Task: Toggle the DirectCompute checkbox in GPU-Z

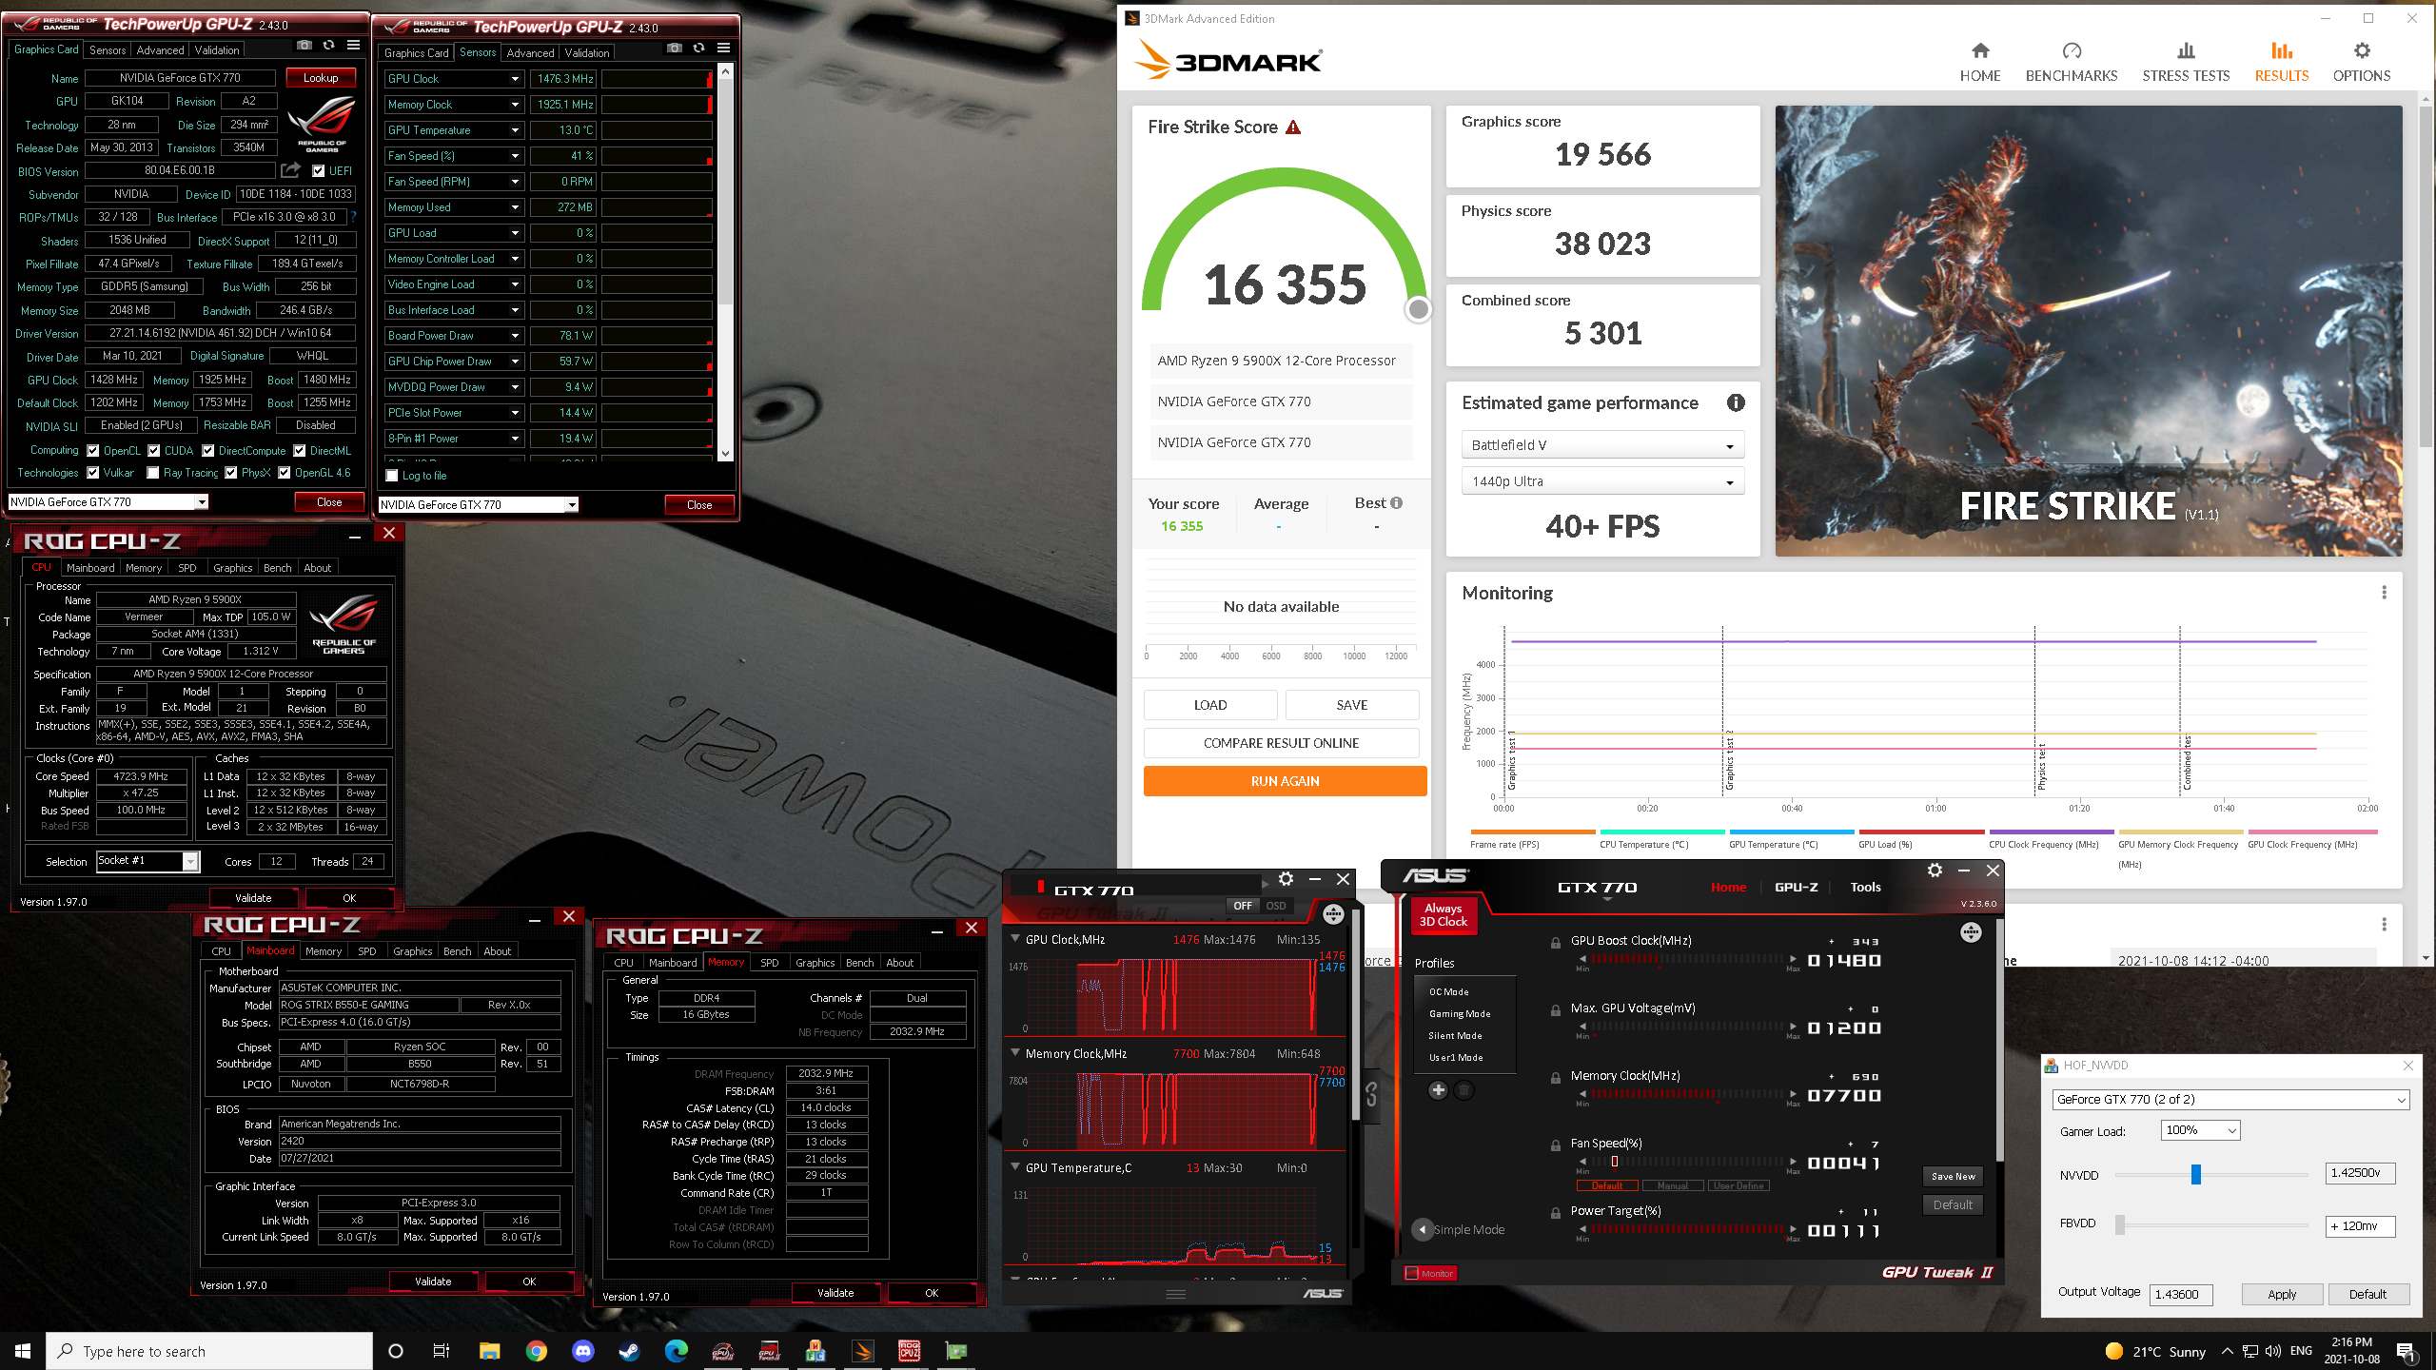Action: point(208,451)
